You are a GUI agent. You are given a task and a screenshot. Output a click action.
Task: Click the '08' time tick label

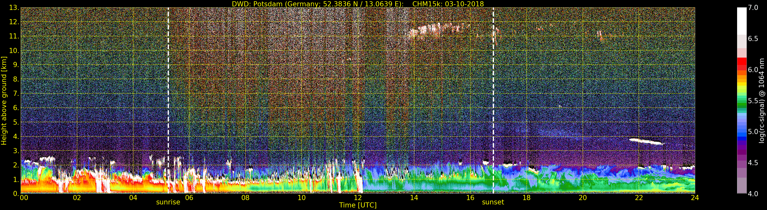[x=245, y=198]
